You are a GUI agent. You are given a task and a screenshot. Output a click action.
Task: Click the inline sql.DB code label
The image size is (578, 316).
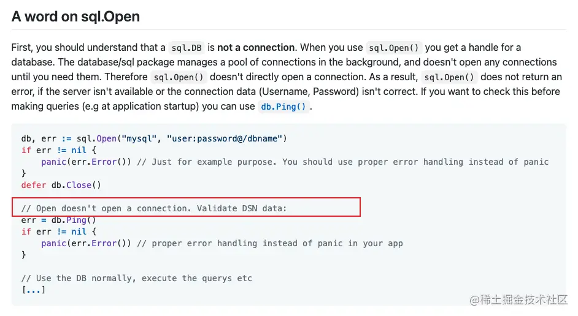pos(185,48)
